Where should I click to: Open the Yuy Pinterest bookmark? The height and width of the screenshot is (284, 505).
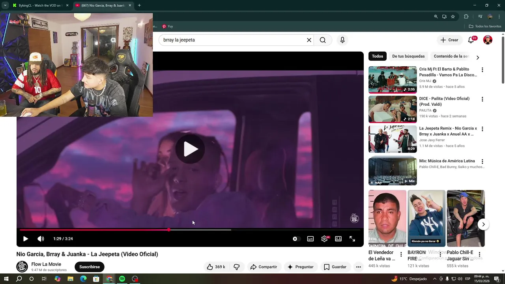(x=168, y=26)
